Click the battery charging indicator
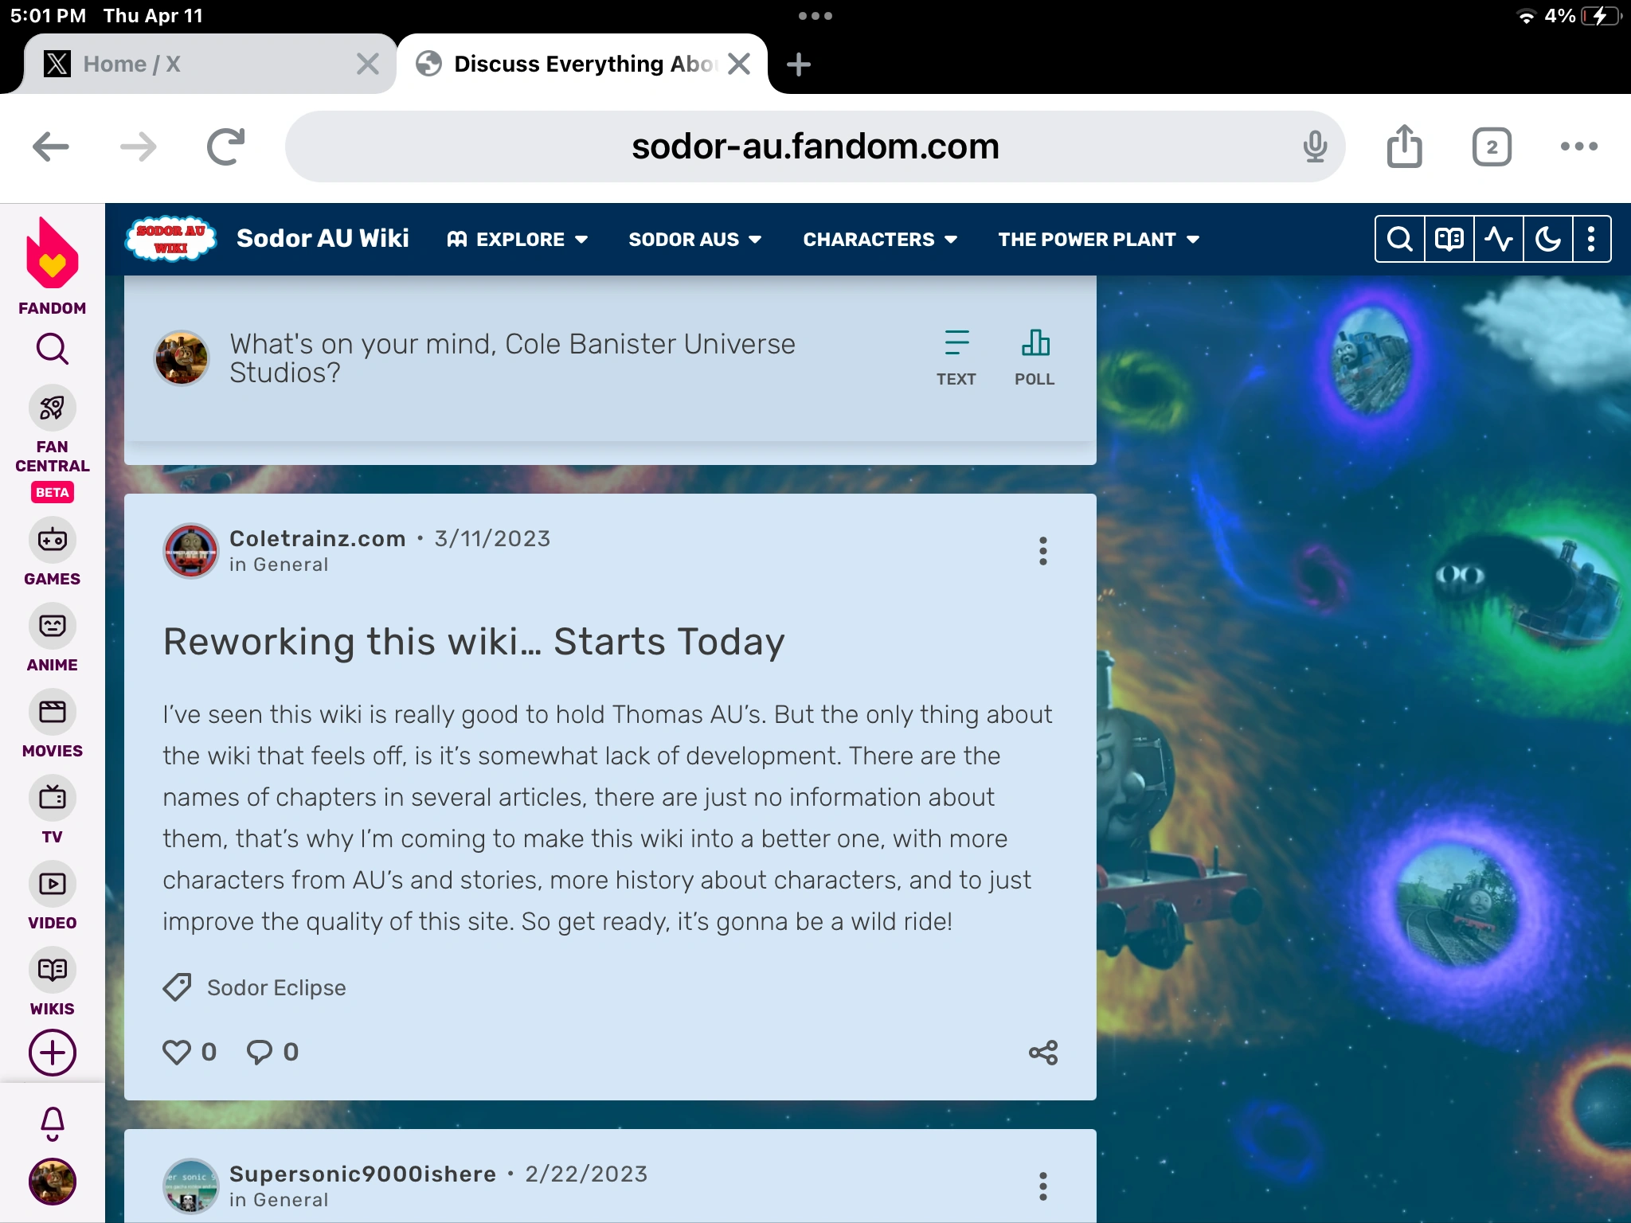This screenshot has width=1631, height=1223. pyautogui.click(x=1602, y=14)
